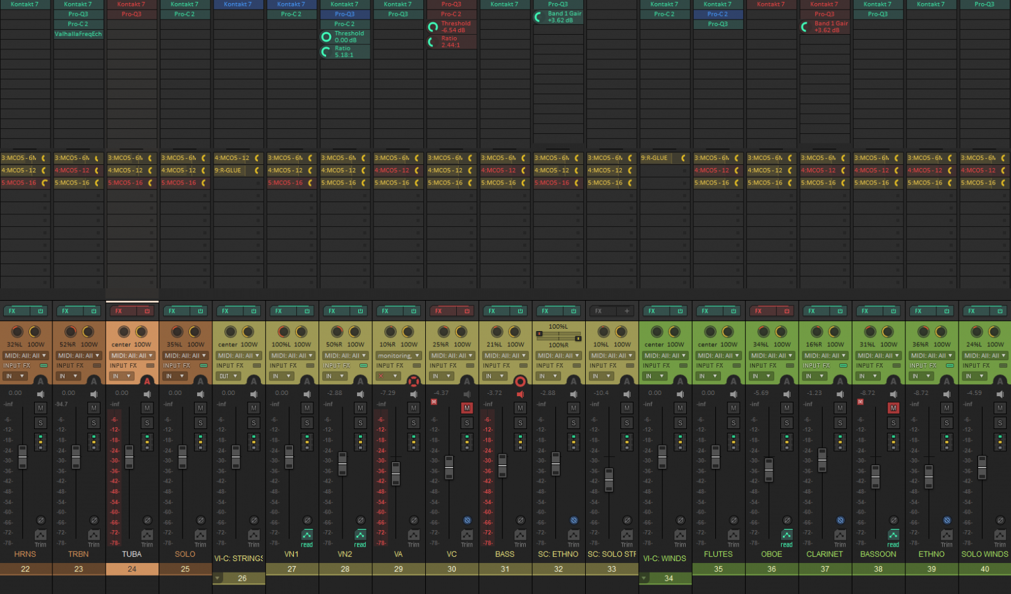1011x594 pixels.
Task: Click the speaker output icon on HRNS strip
Action: pos(40,393)
